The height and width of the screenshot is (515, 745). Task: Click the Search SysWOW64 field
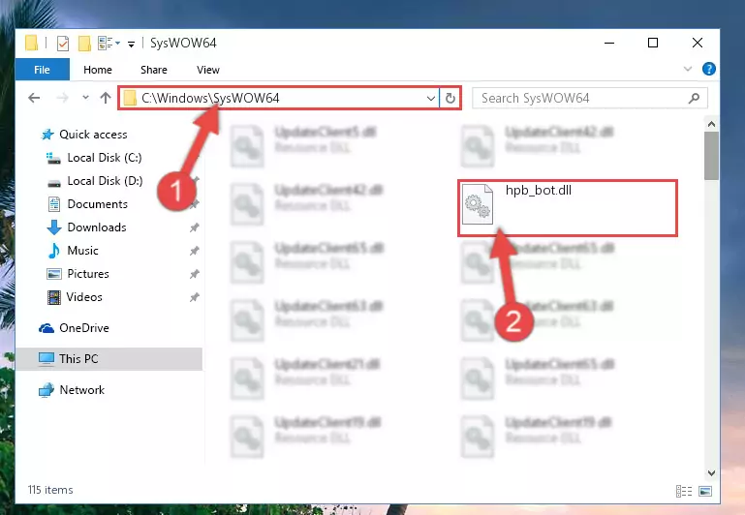pyautogui.click(x=589, y=98)
